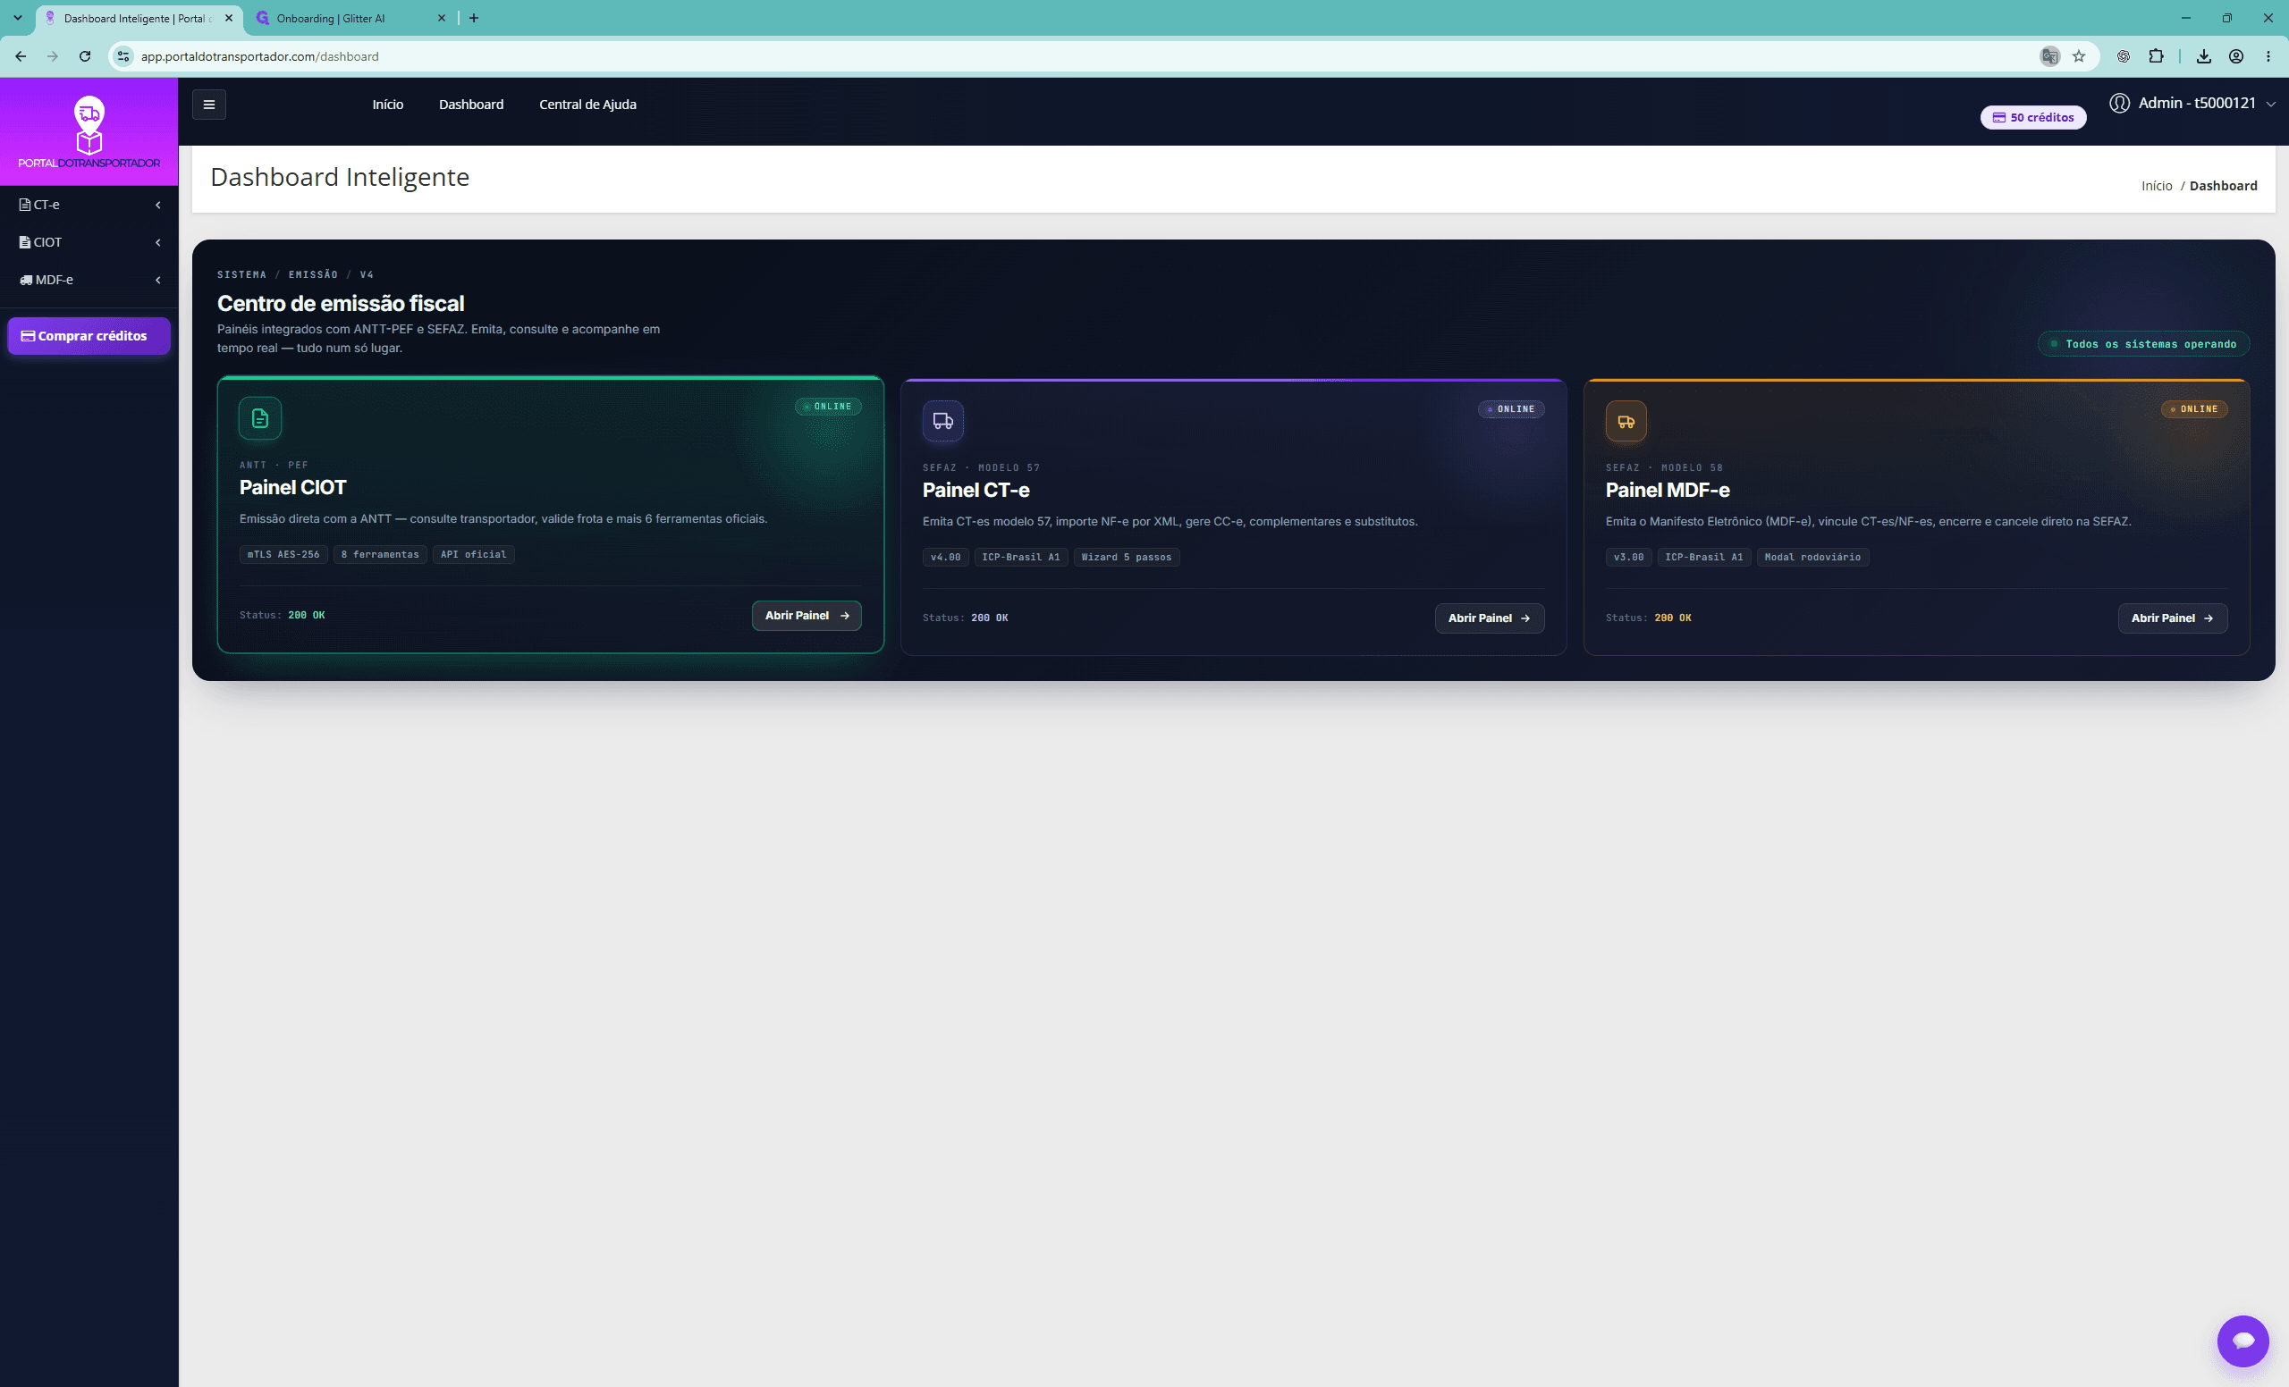Open the Painel CIOT via Abrir Painel

tap(807, 616)
